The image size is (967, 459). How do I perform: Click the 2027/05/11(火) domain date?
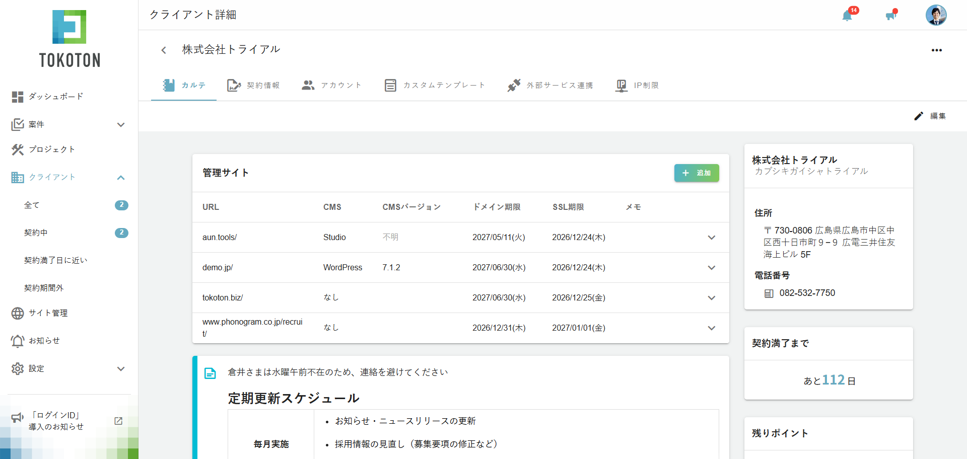tap(499, 238)
